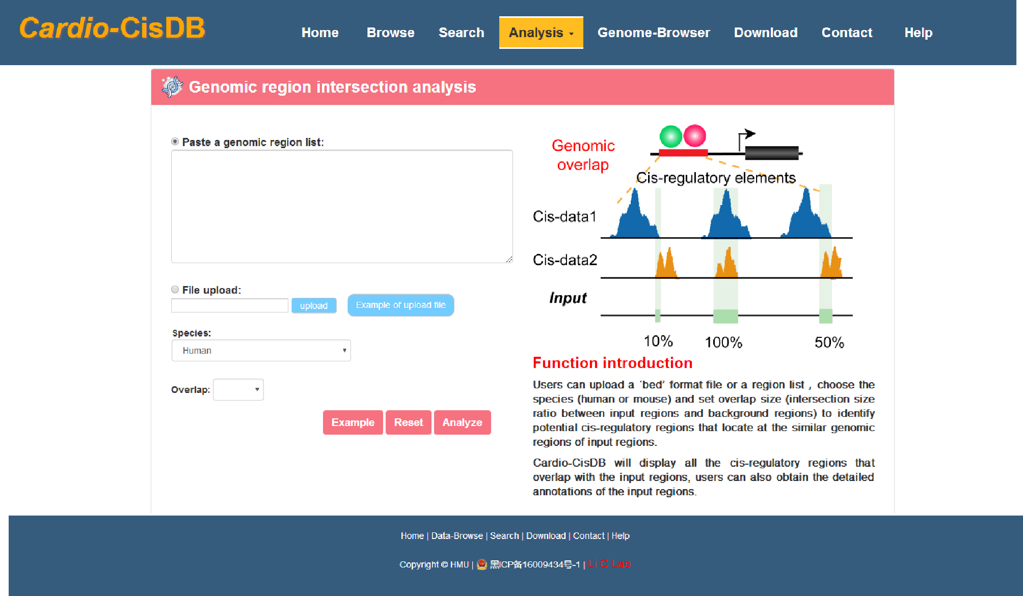
Task: Click the DNA icon beside the page title
Action: coord(172,87)
